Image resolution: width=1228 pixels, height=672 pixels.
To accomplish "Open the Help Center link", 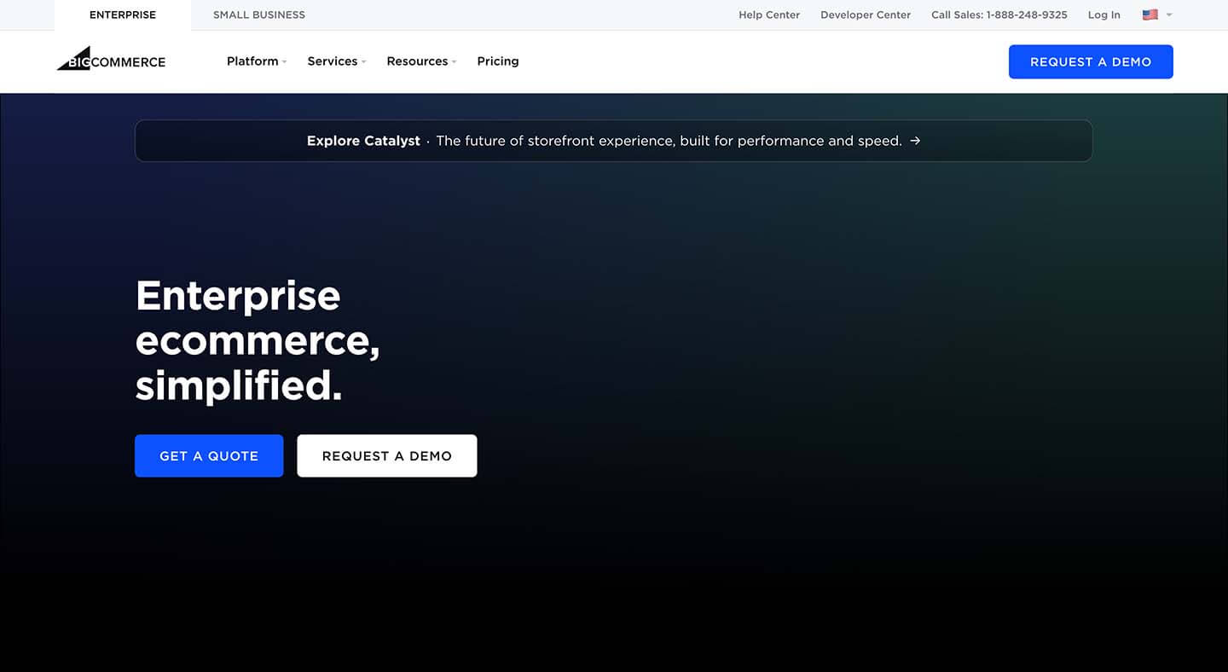I will point(769,14).
